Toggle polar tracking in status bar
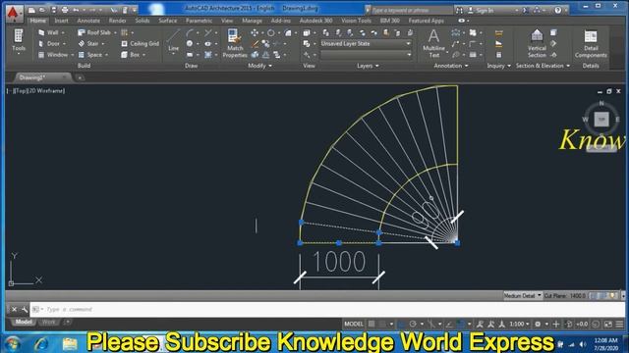This screenshot has width=629, height=353. point(413,324)
